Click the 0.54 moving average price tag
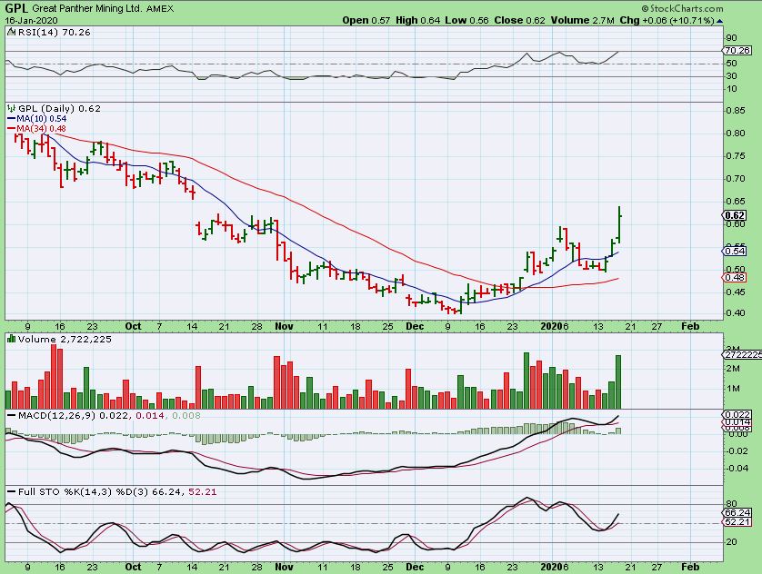762x574 pixels. (735, 251)
